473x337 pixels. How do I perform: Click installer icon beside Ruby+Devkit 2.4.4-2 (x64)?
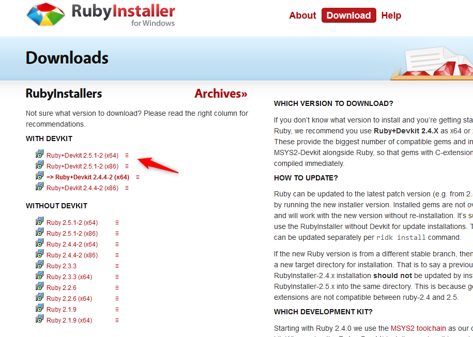pyautogui.click(x=39, y=176)
